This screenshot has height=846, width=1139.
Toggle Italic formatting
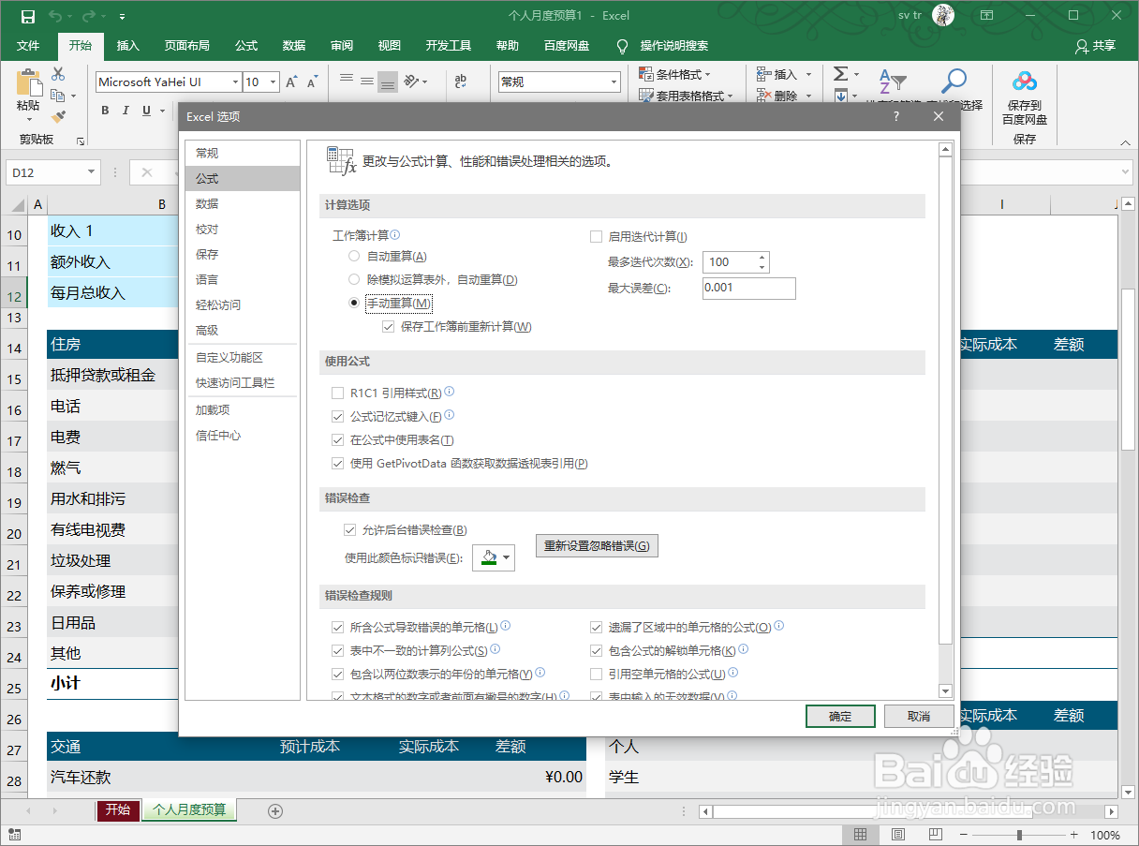pyautogui.click(x=126, y=111)
